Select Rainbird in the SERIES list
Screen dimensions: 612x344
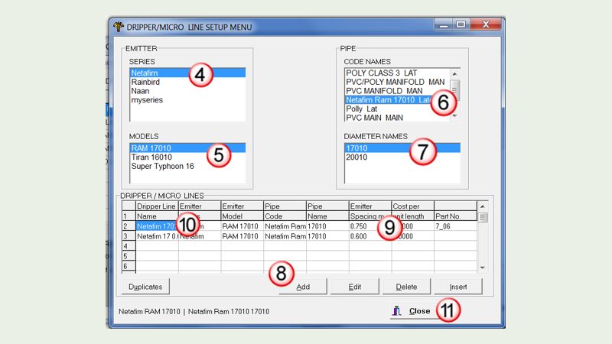tap(187, 82)
